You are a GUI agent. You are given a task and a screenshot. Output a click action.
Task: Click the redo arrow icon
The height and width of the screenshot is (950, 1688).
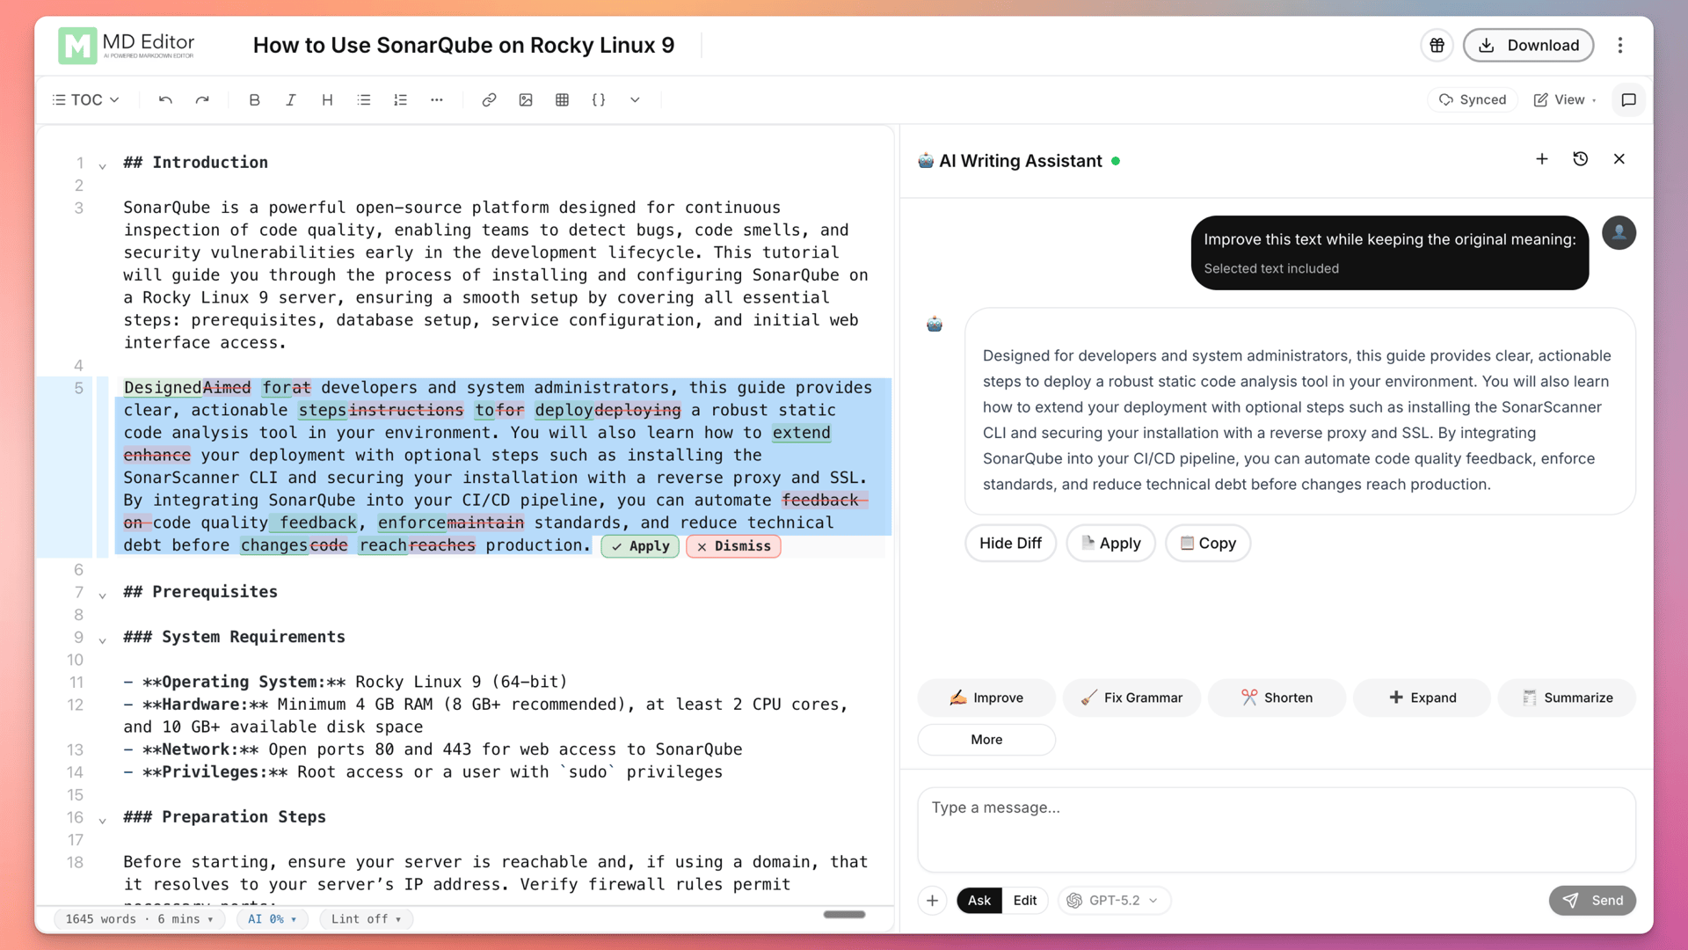point(202,100)
